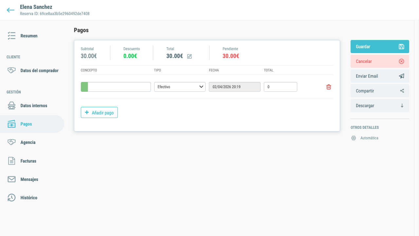The width and height of the screenshot is (419, 236).
Task: Click the Descargar button
Action: [x=380, y=106]
